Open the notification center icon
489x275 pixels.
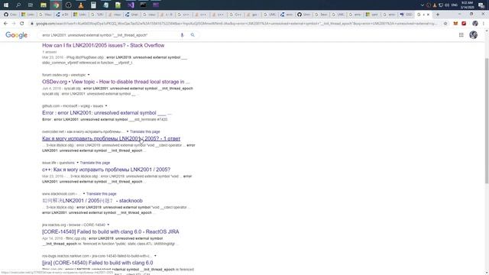pos(481,5)
